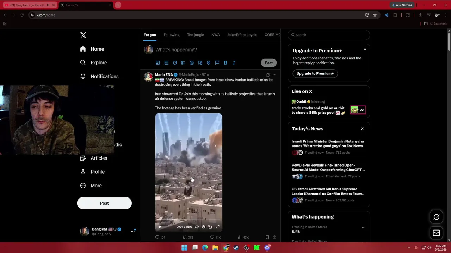
Task: View analytics of the tweet (43K)
Action: click(243, 238)
